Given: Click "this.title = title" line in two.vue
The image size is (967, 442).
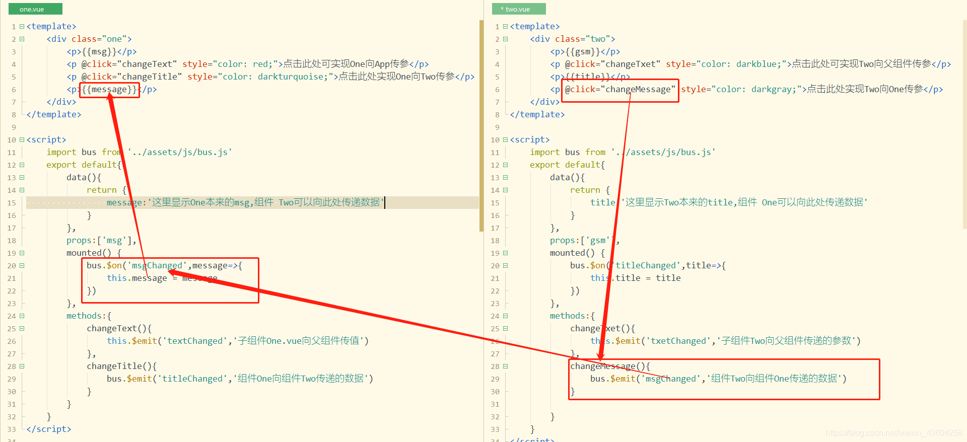Looking at the screenshot, I should pos(636,278).
